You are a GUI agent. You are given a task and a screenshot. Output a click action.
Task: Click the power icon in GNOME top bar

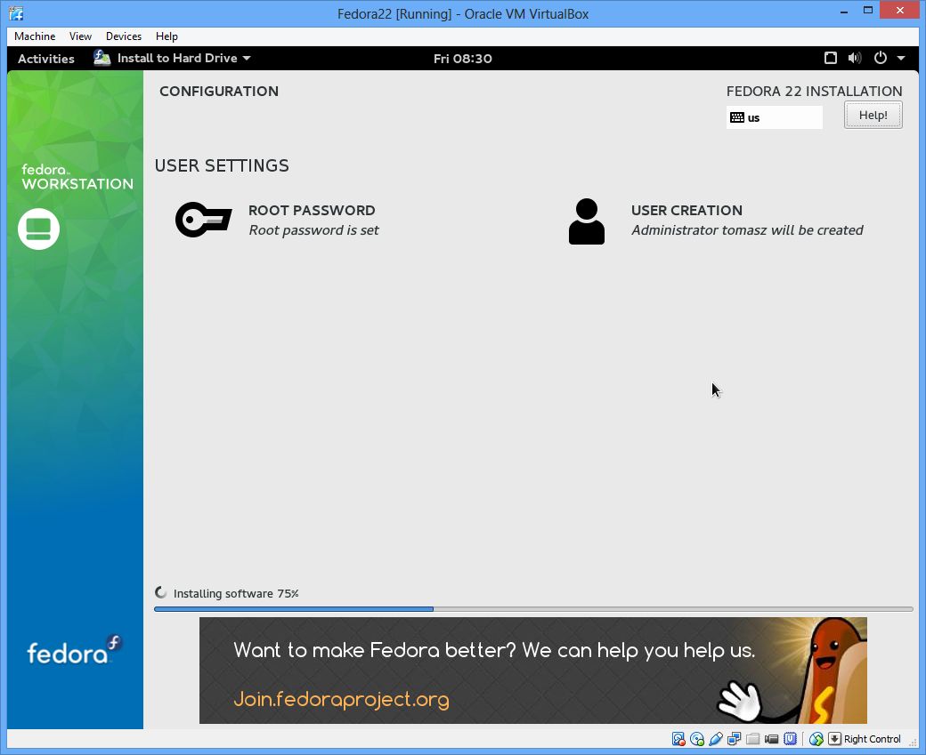880,58
